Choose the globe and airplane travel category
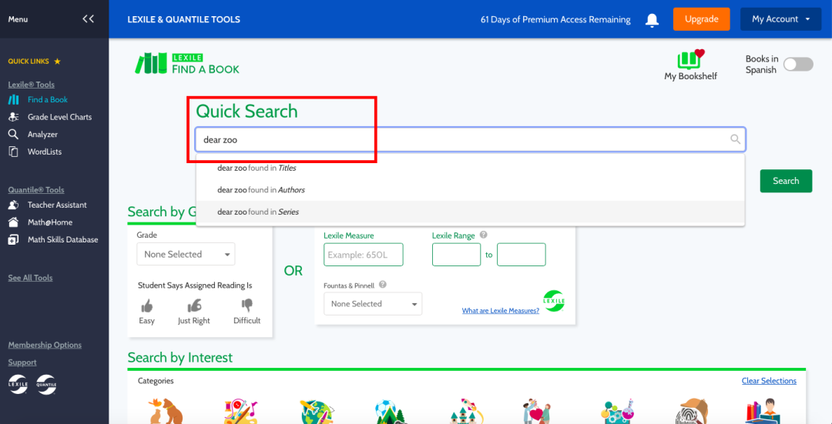The height and width of the screenshot is (424, 832). 317,411
